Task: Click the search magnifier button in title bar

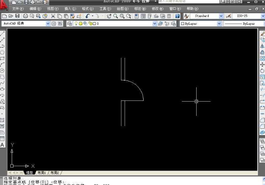Action: pos(223,2)
